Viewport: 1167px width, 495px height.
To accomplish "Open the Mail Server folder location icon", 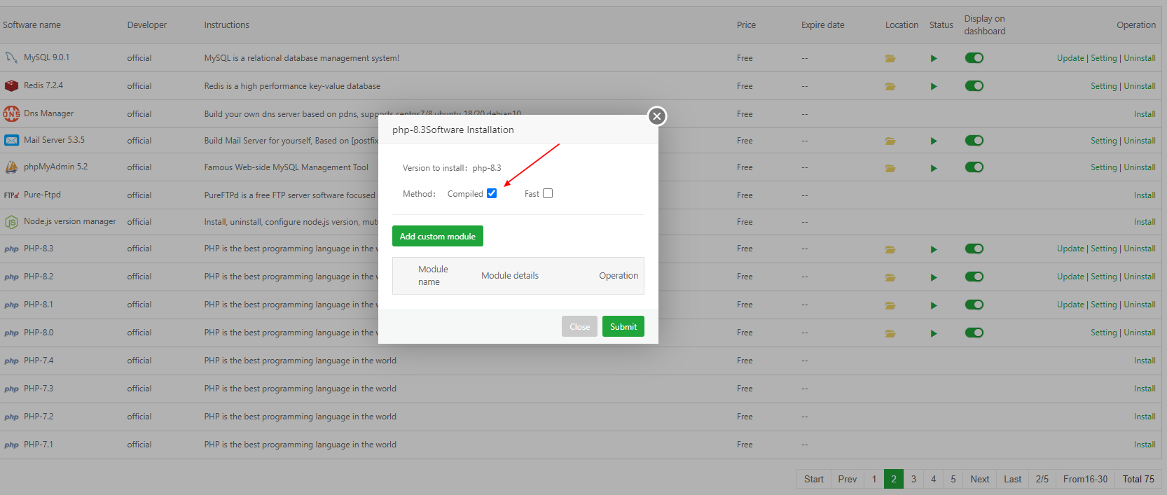I will point(890,141).
